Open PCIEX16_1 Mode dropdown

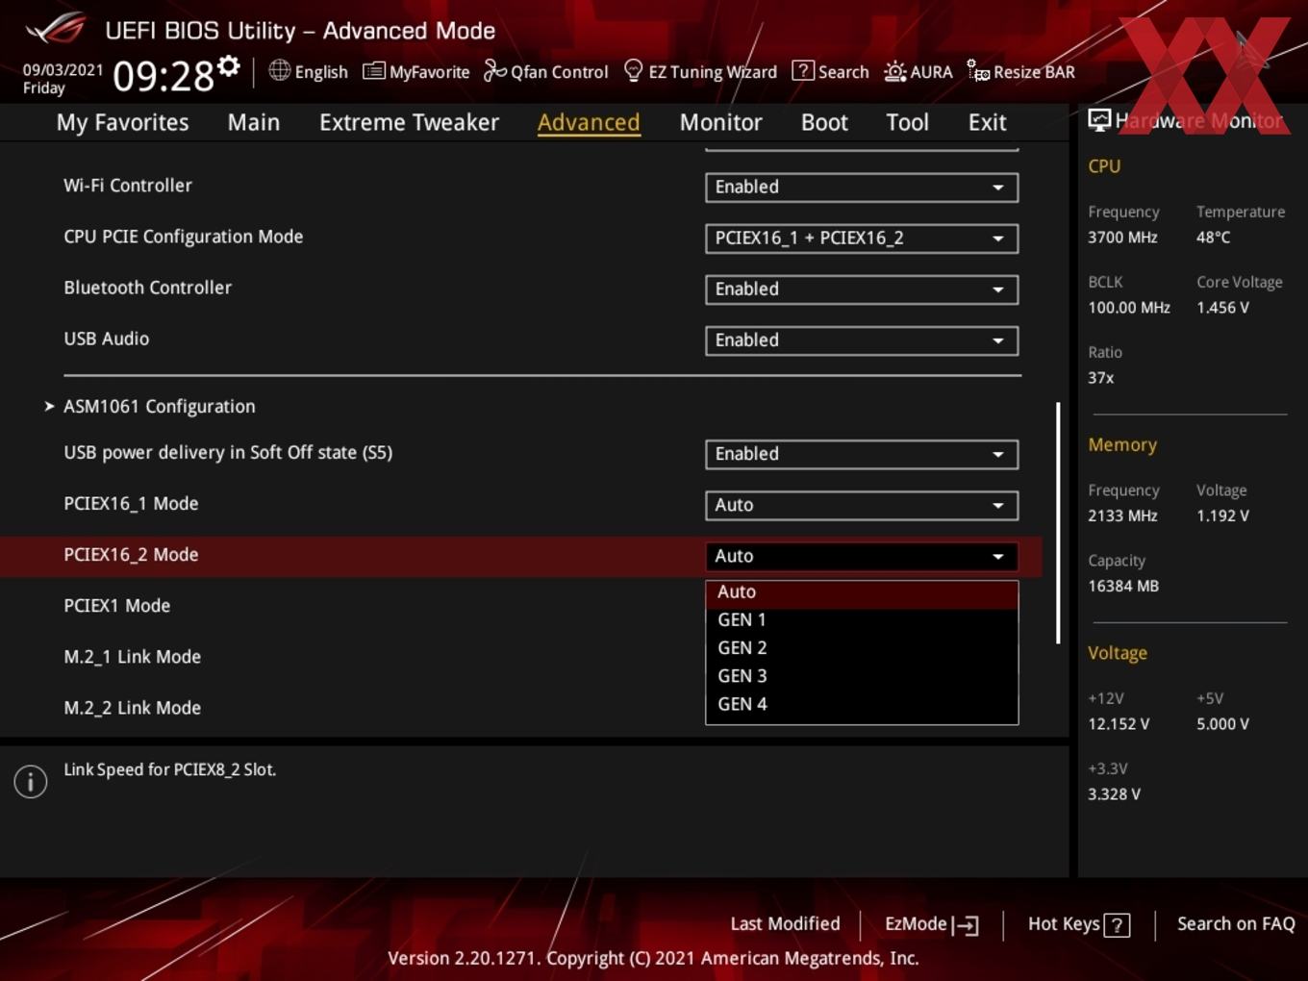point(862,505)
